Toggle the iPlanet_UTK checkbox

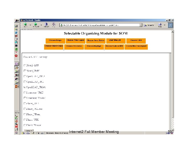pos(25,120)
